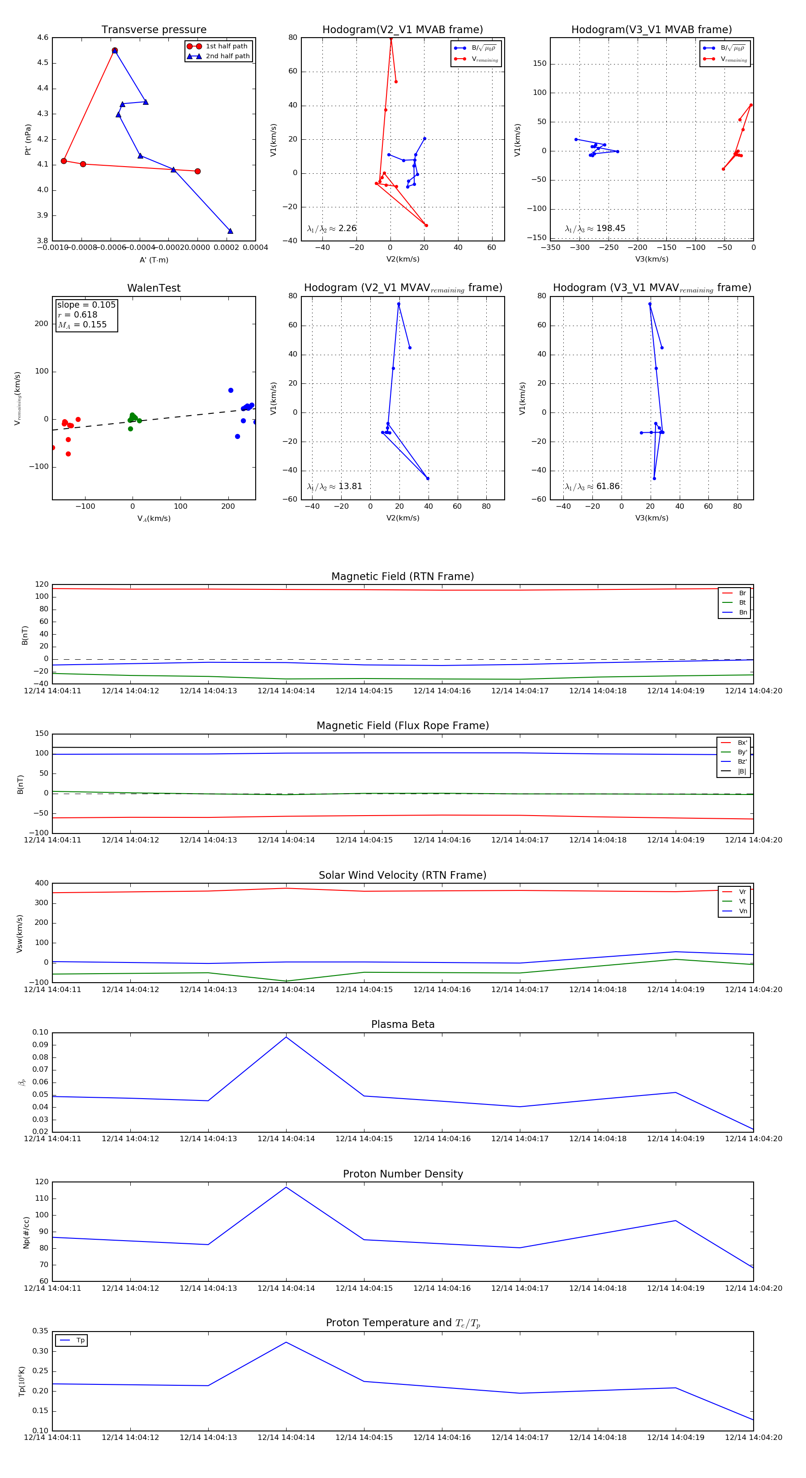806x1478 pixels.
Task: Click the 'V_A(km/s)' x-axis label
Action: 154,519
